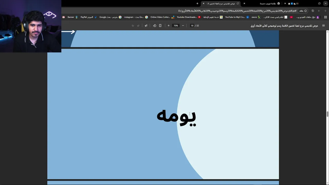The height and width of the screenshot is (185, 329).
Task: Open the PayPal: الموجز bookmark
Action: tap(89, 17)
